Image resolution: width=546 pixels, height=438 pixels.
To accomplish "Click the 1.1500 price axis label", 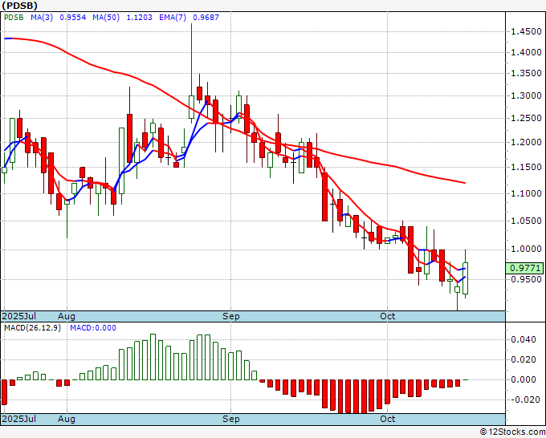I will [x=526, y=167].
